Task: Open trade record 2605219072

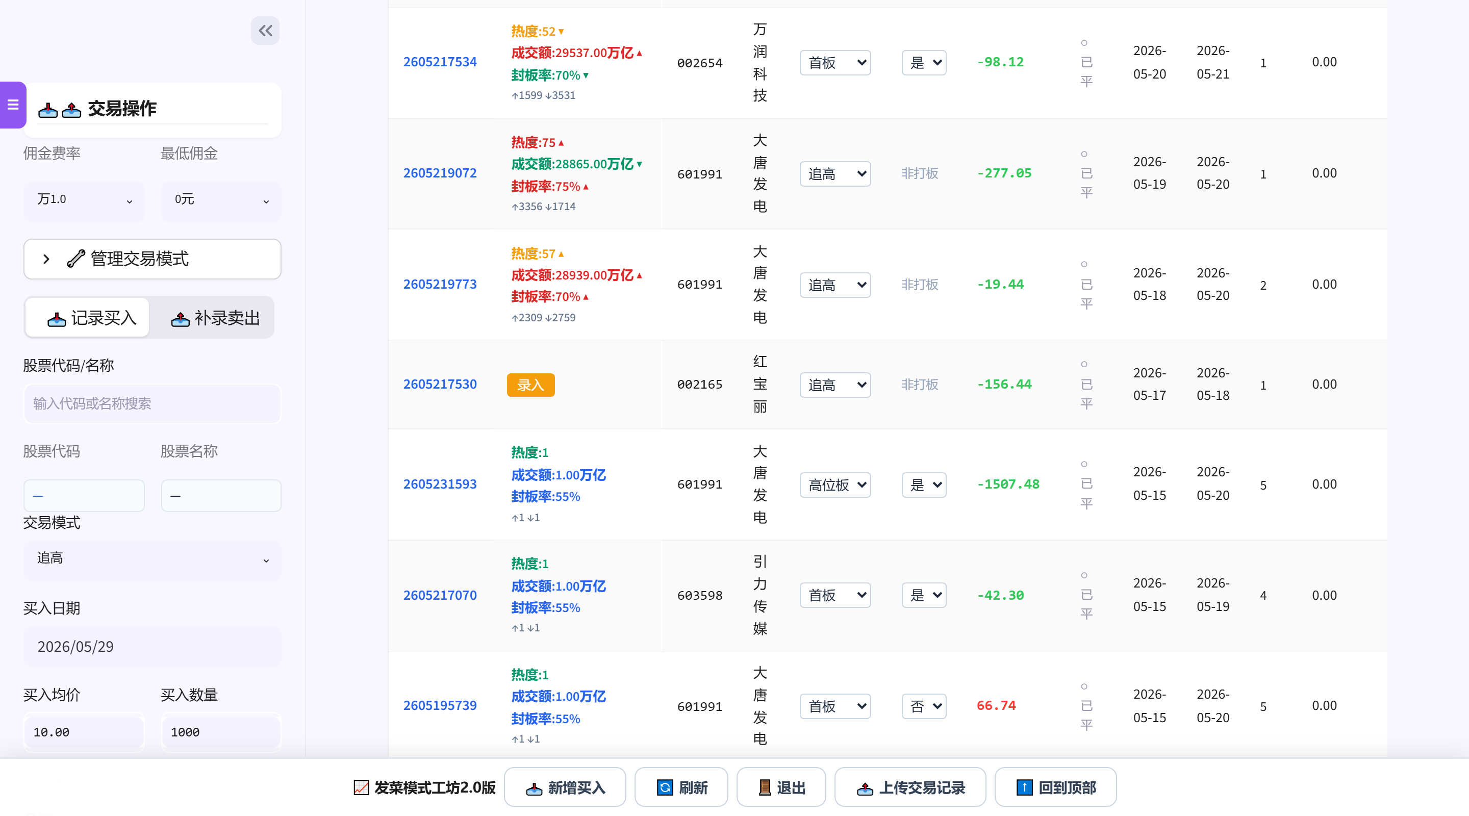Action: (440, 173)
